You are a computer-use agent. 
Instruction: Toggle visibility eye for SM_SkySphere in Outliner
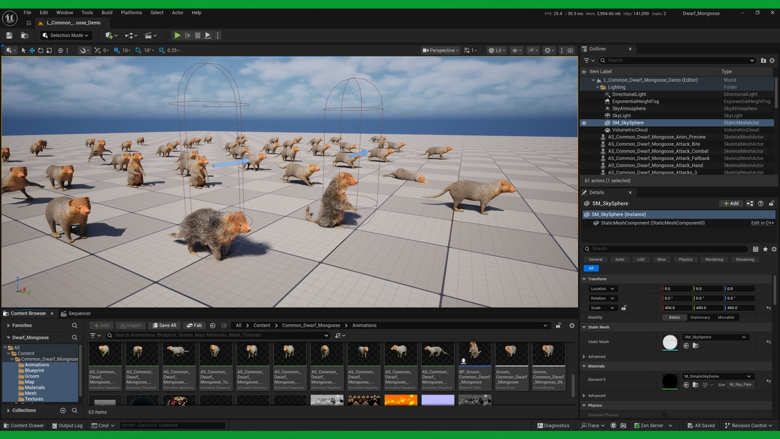coord(584,123)
